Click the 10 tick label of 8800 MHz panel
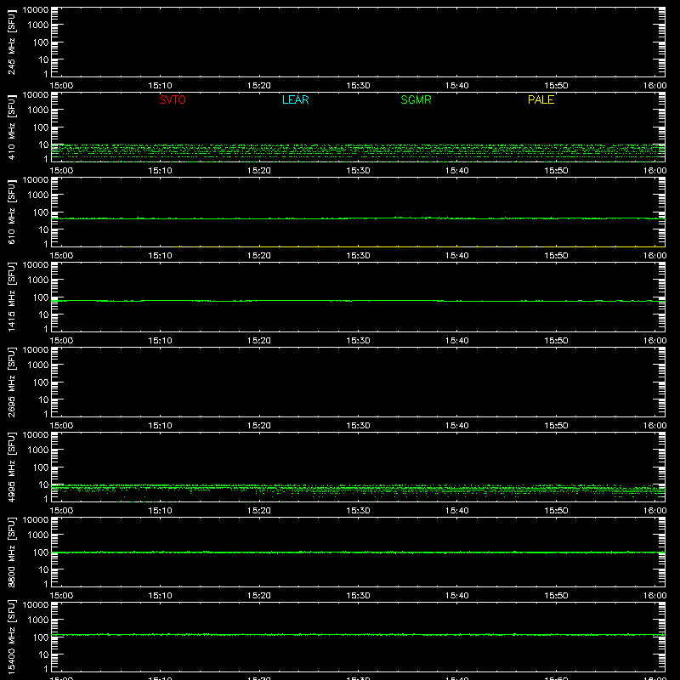 pos(43,569)
